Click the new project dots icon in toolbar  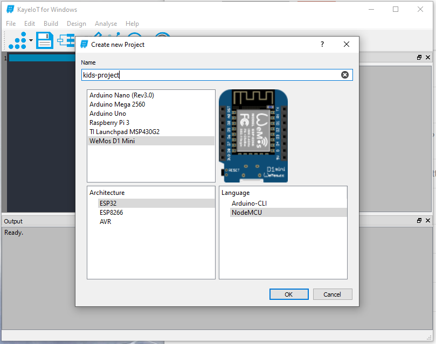[x=18, y=40]
